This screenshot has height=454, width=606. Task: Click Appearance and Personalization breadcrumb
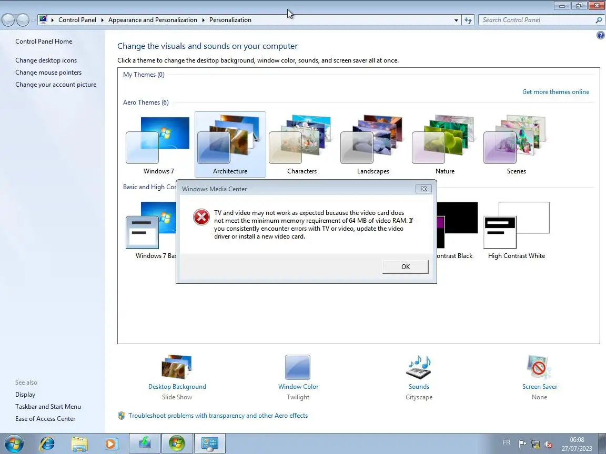[153, 20]
